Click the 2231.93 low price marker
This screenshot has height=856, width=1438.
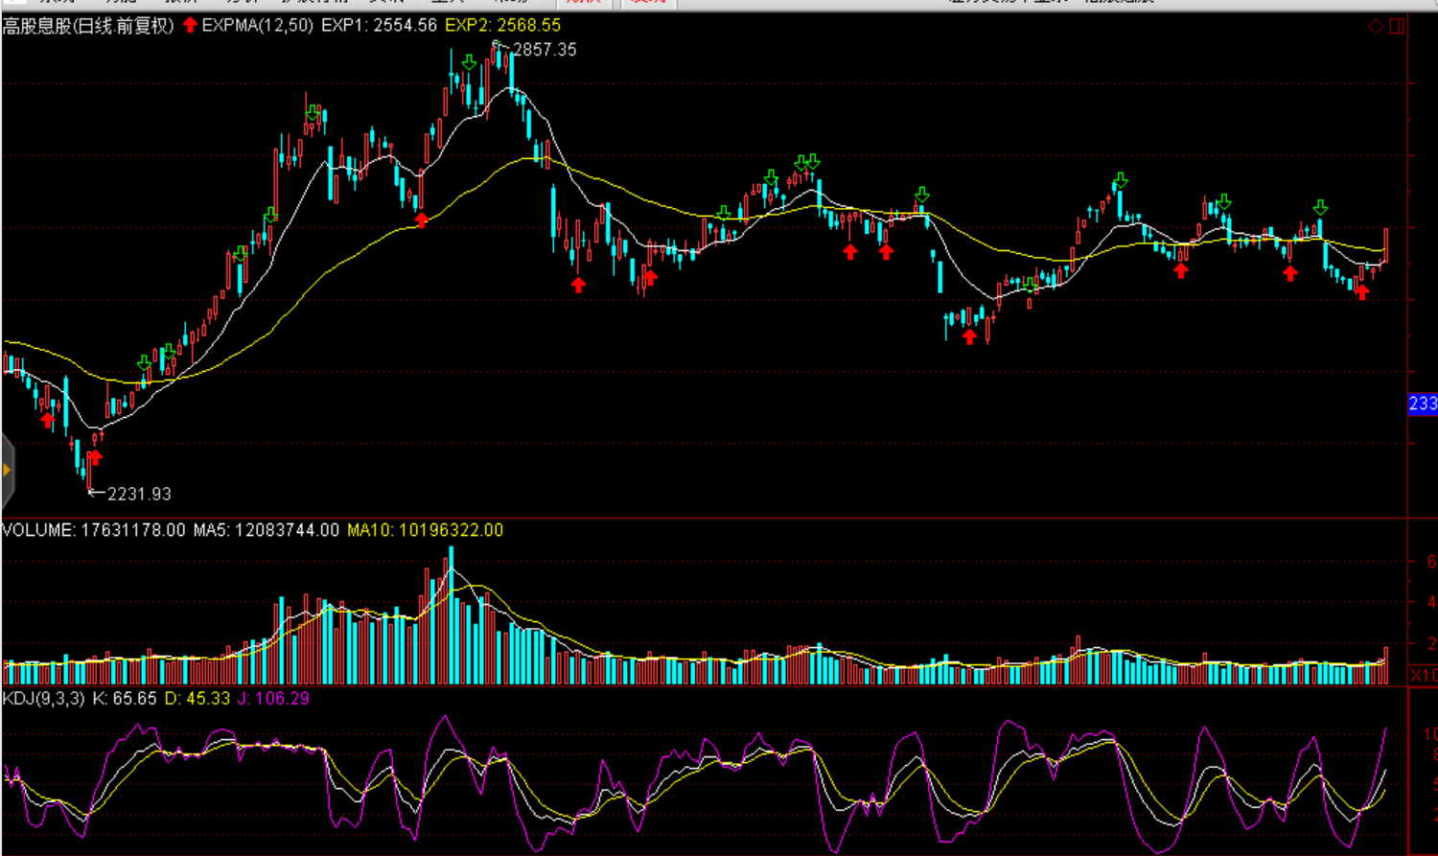coord(139,494)
